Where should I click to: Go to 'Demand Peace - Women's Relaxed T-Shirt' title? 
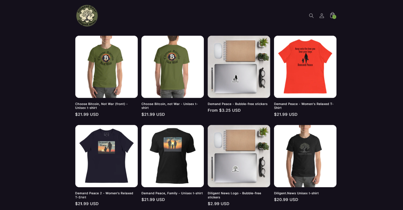coord(304,106)
